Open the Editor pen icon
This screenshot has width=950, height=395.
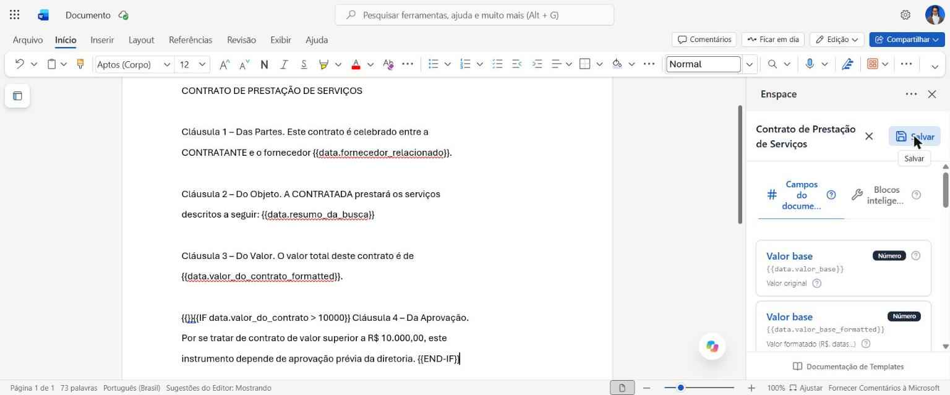[x=847, y=64]
